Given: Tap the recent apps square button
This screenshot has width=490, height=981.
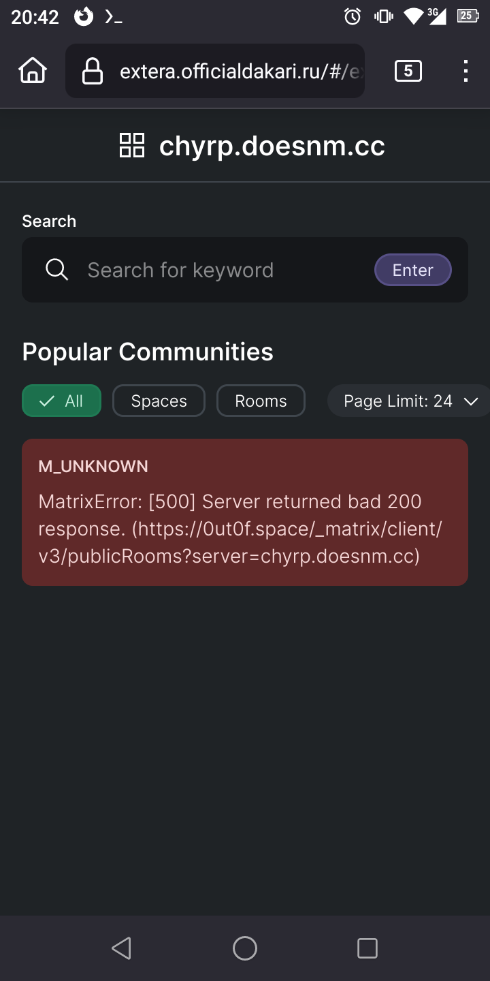Looking at the screenshot, I should [367, 948].
